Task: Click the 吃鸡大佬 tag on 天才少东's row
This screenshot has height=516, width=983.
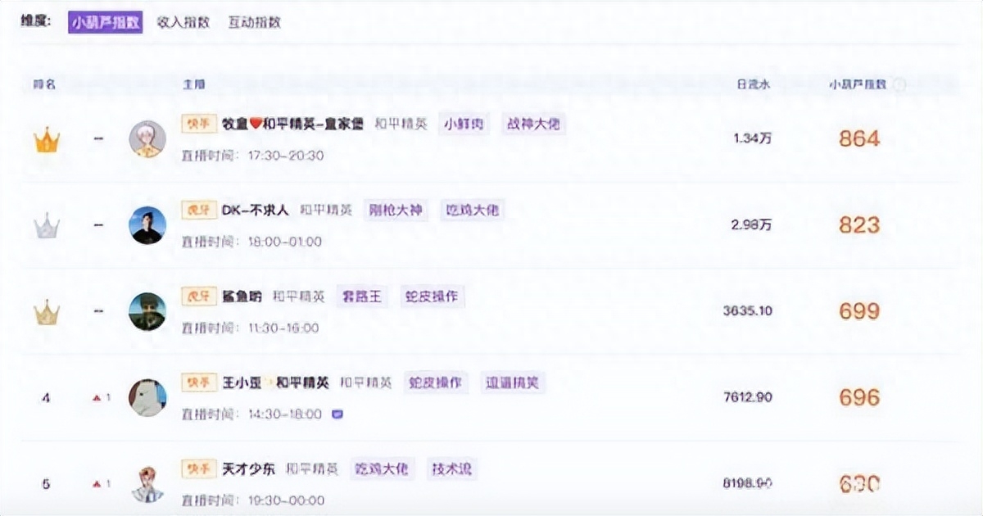Action: pos(382,468)
